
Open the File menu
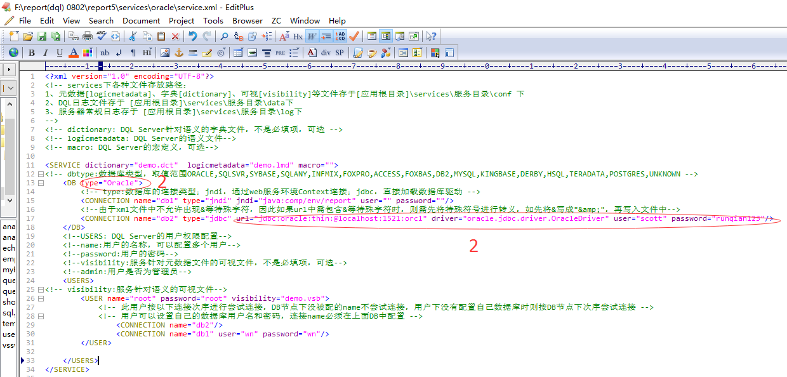click(25, 20)
